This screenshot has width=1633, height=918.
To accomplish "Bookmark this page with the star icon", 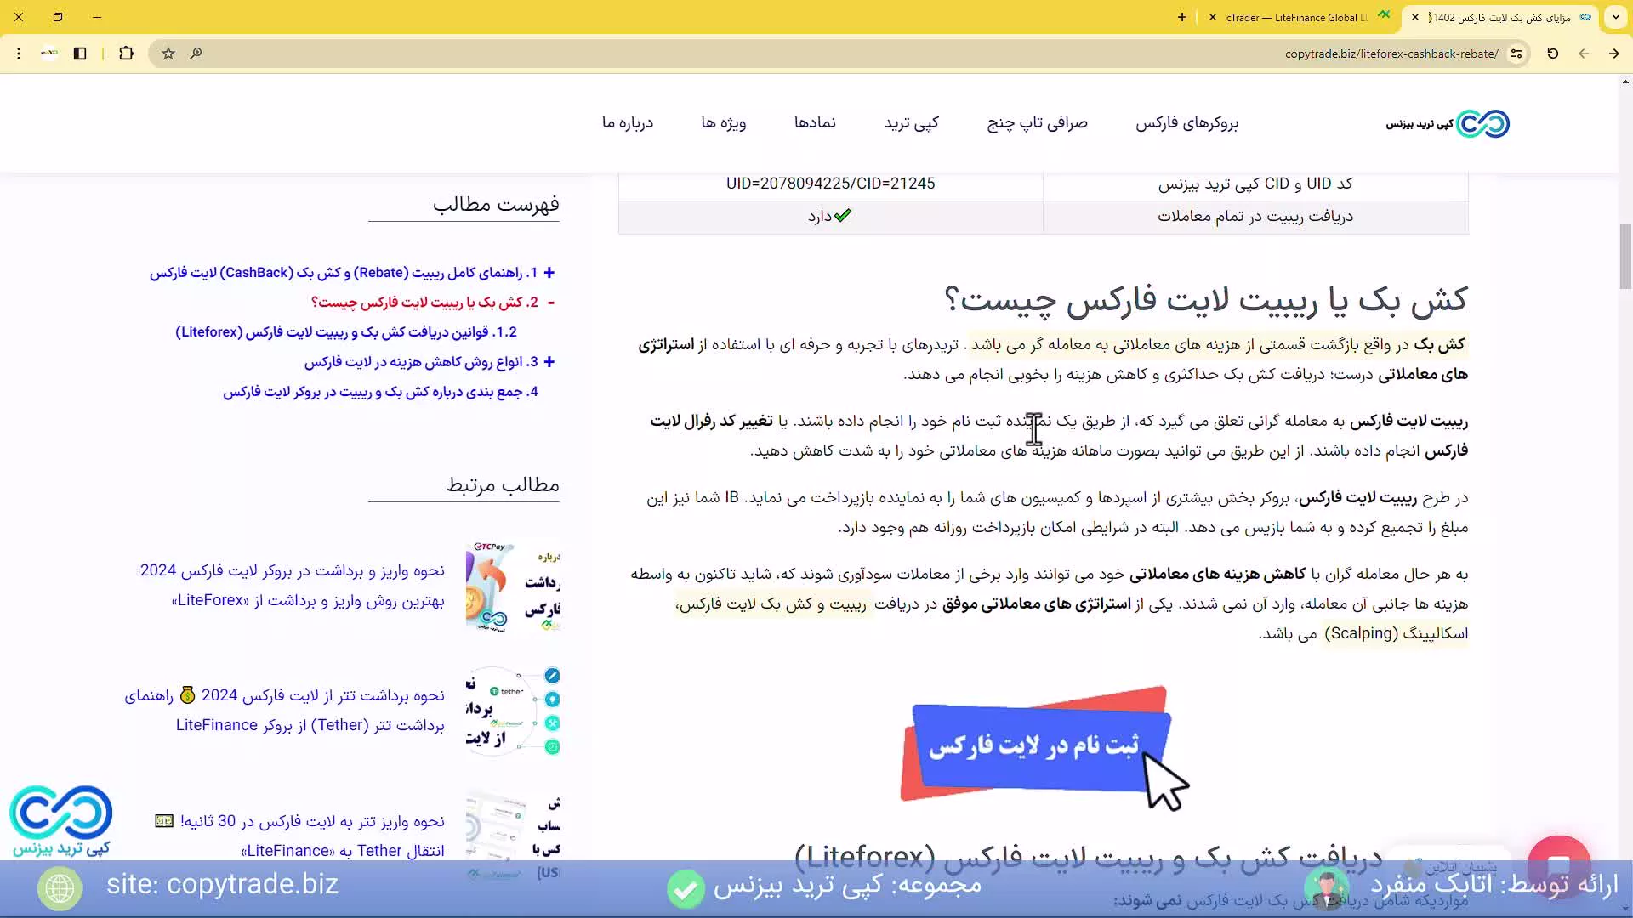I will [x=168, y=54].
